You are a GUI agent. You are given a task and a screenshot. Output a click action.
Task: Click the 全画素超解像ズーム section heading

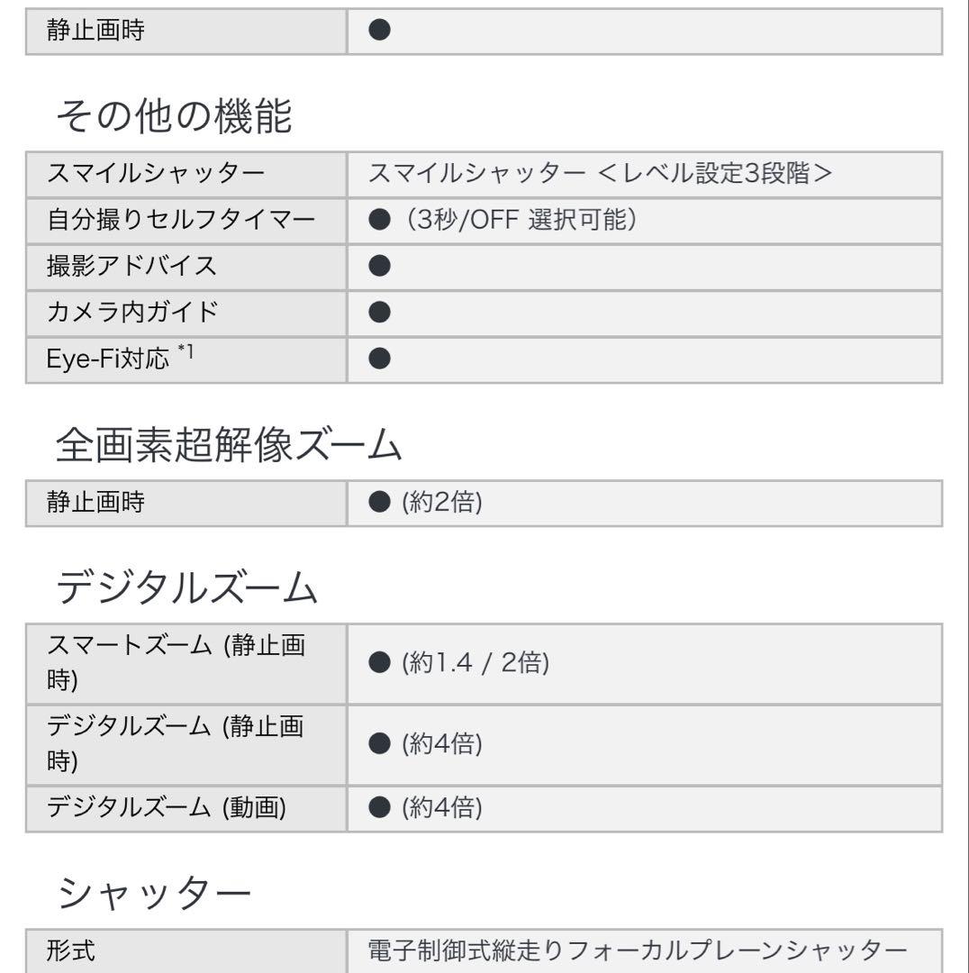[x=229, y=445]
